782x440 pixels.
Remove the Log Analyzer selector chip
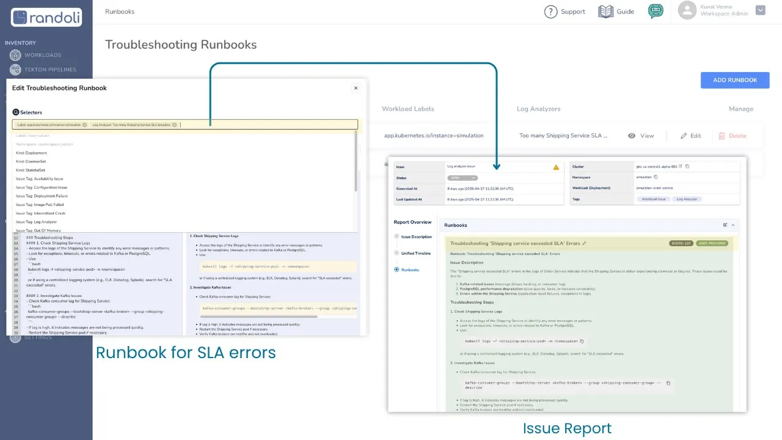click(175, 125)
